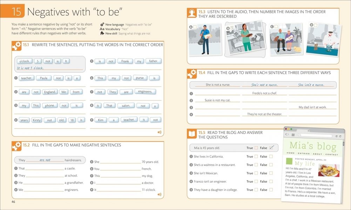351x210 pixels.
Task: Click the speaker icon in exercise 15.2
Action: (159, 194)
